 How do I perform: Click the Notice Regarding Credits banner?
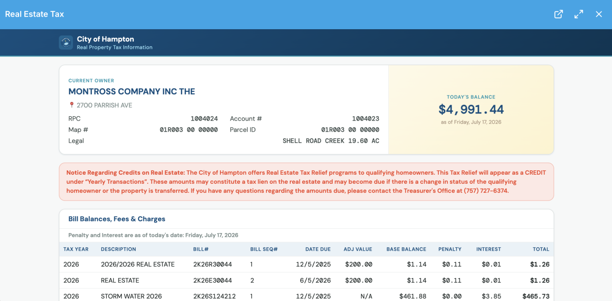pyautogui.click(x=306, y=182)
